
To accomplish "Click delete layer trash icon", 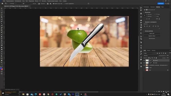I will pos(168,91).
